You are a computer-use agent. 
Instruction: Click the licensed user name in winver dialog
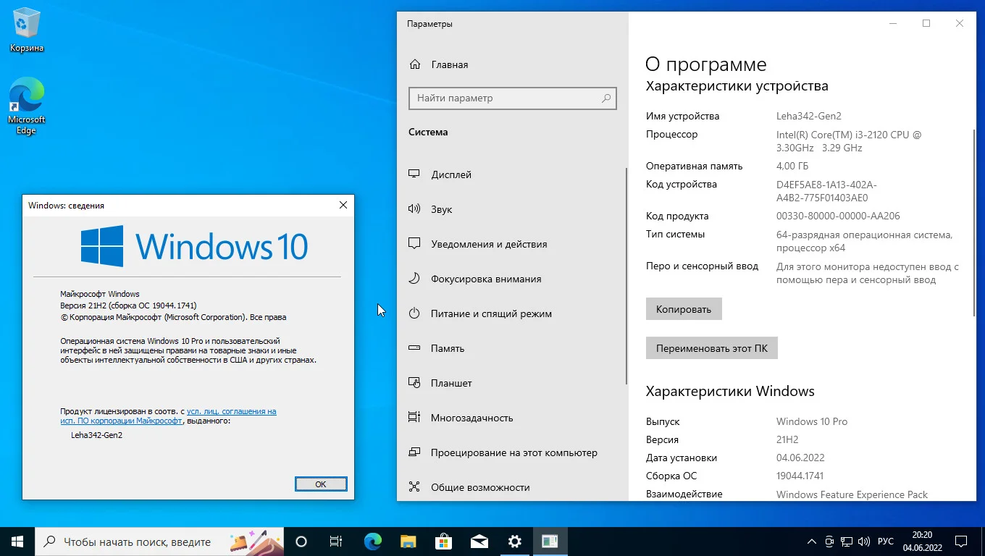[96, 435]
